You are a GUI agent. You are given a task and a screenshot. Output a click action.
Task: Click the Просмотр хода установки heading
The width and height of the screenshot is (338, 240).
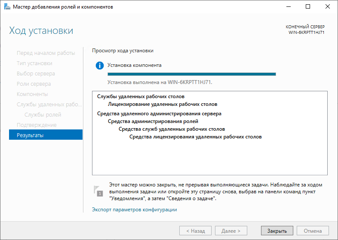pos(123,51)
